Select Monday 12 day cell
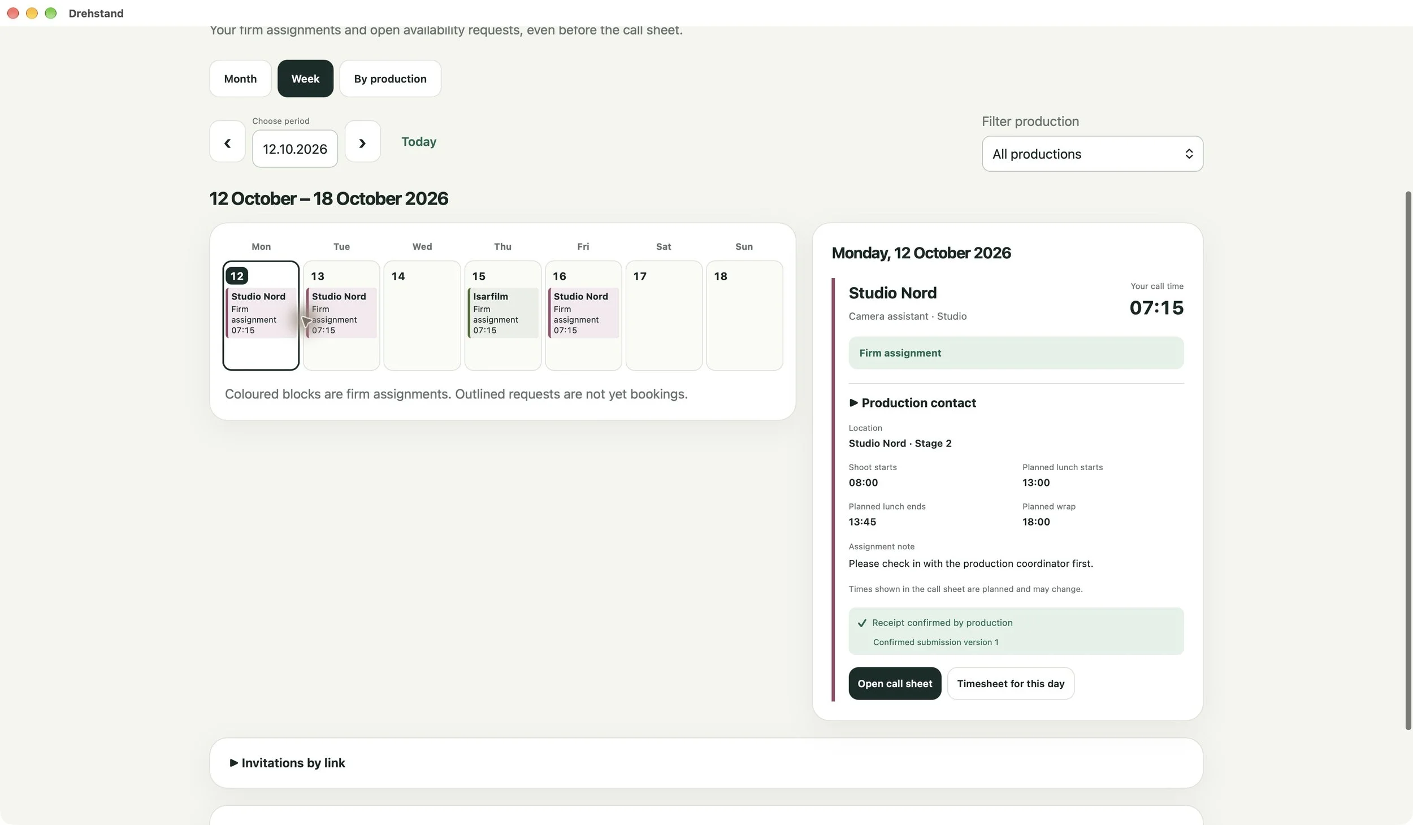 [261, 315]
